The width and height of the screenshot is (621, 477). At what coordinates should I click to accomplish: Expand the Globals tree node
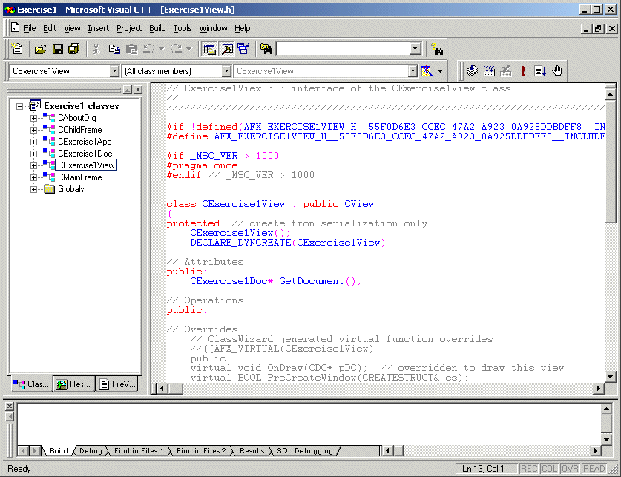click(x=33, y=189)
